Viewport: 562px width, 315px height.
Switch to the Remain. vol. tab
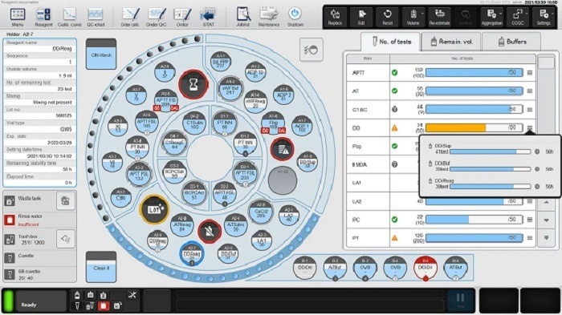coord(451,42)
